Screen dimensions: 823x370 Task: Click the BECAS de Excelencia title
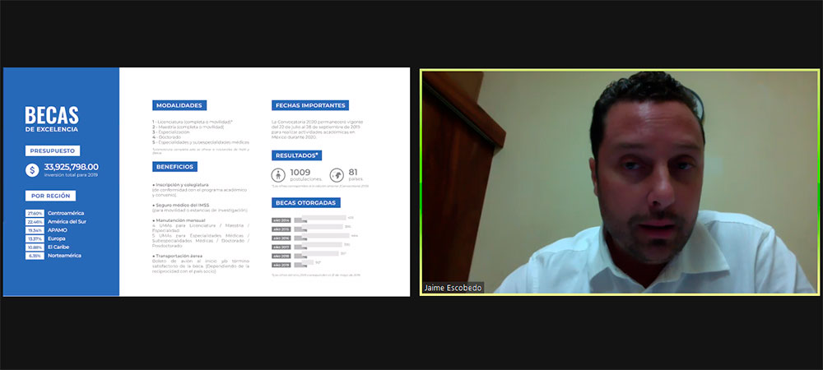pos(51,119)
